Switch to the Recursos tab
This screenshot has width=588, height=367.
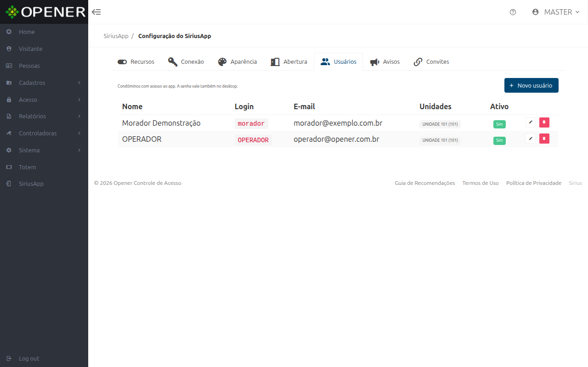tap(136, 61)
